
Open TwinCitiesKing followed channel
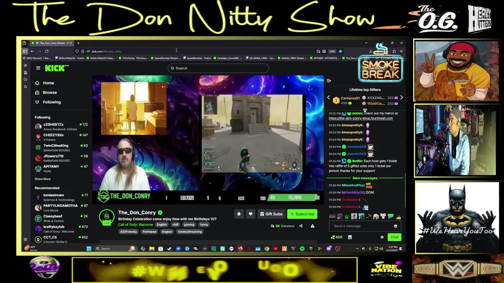point(61,148)
